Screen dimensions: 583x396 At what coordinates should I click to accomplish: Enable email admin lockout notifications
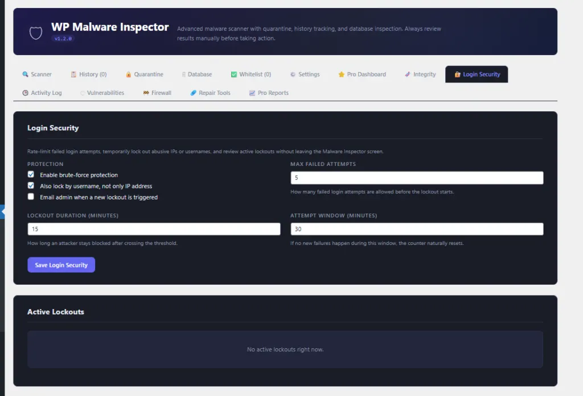pyautogui.click(x=31, y=197)
